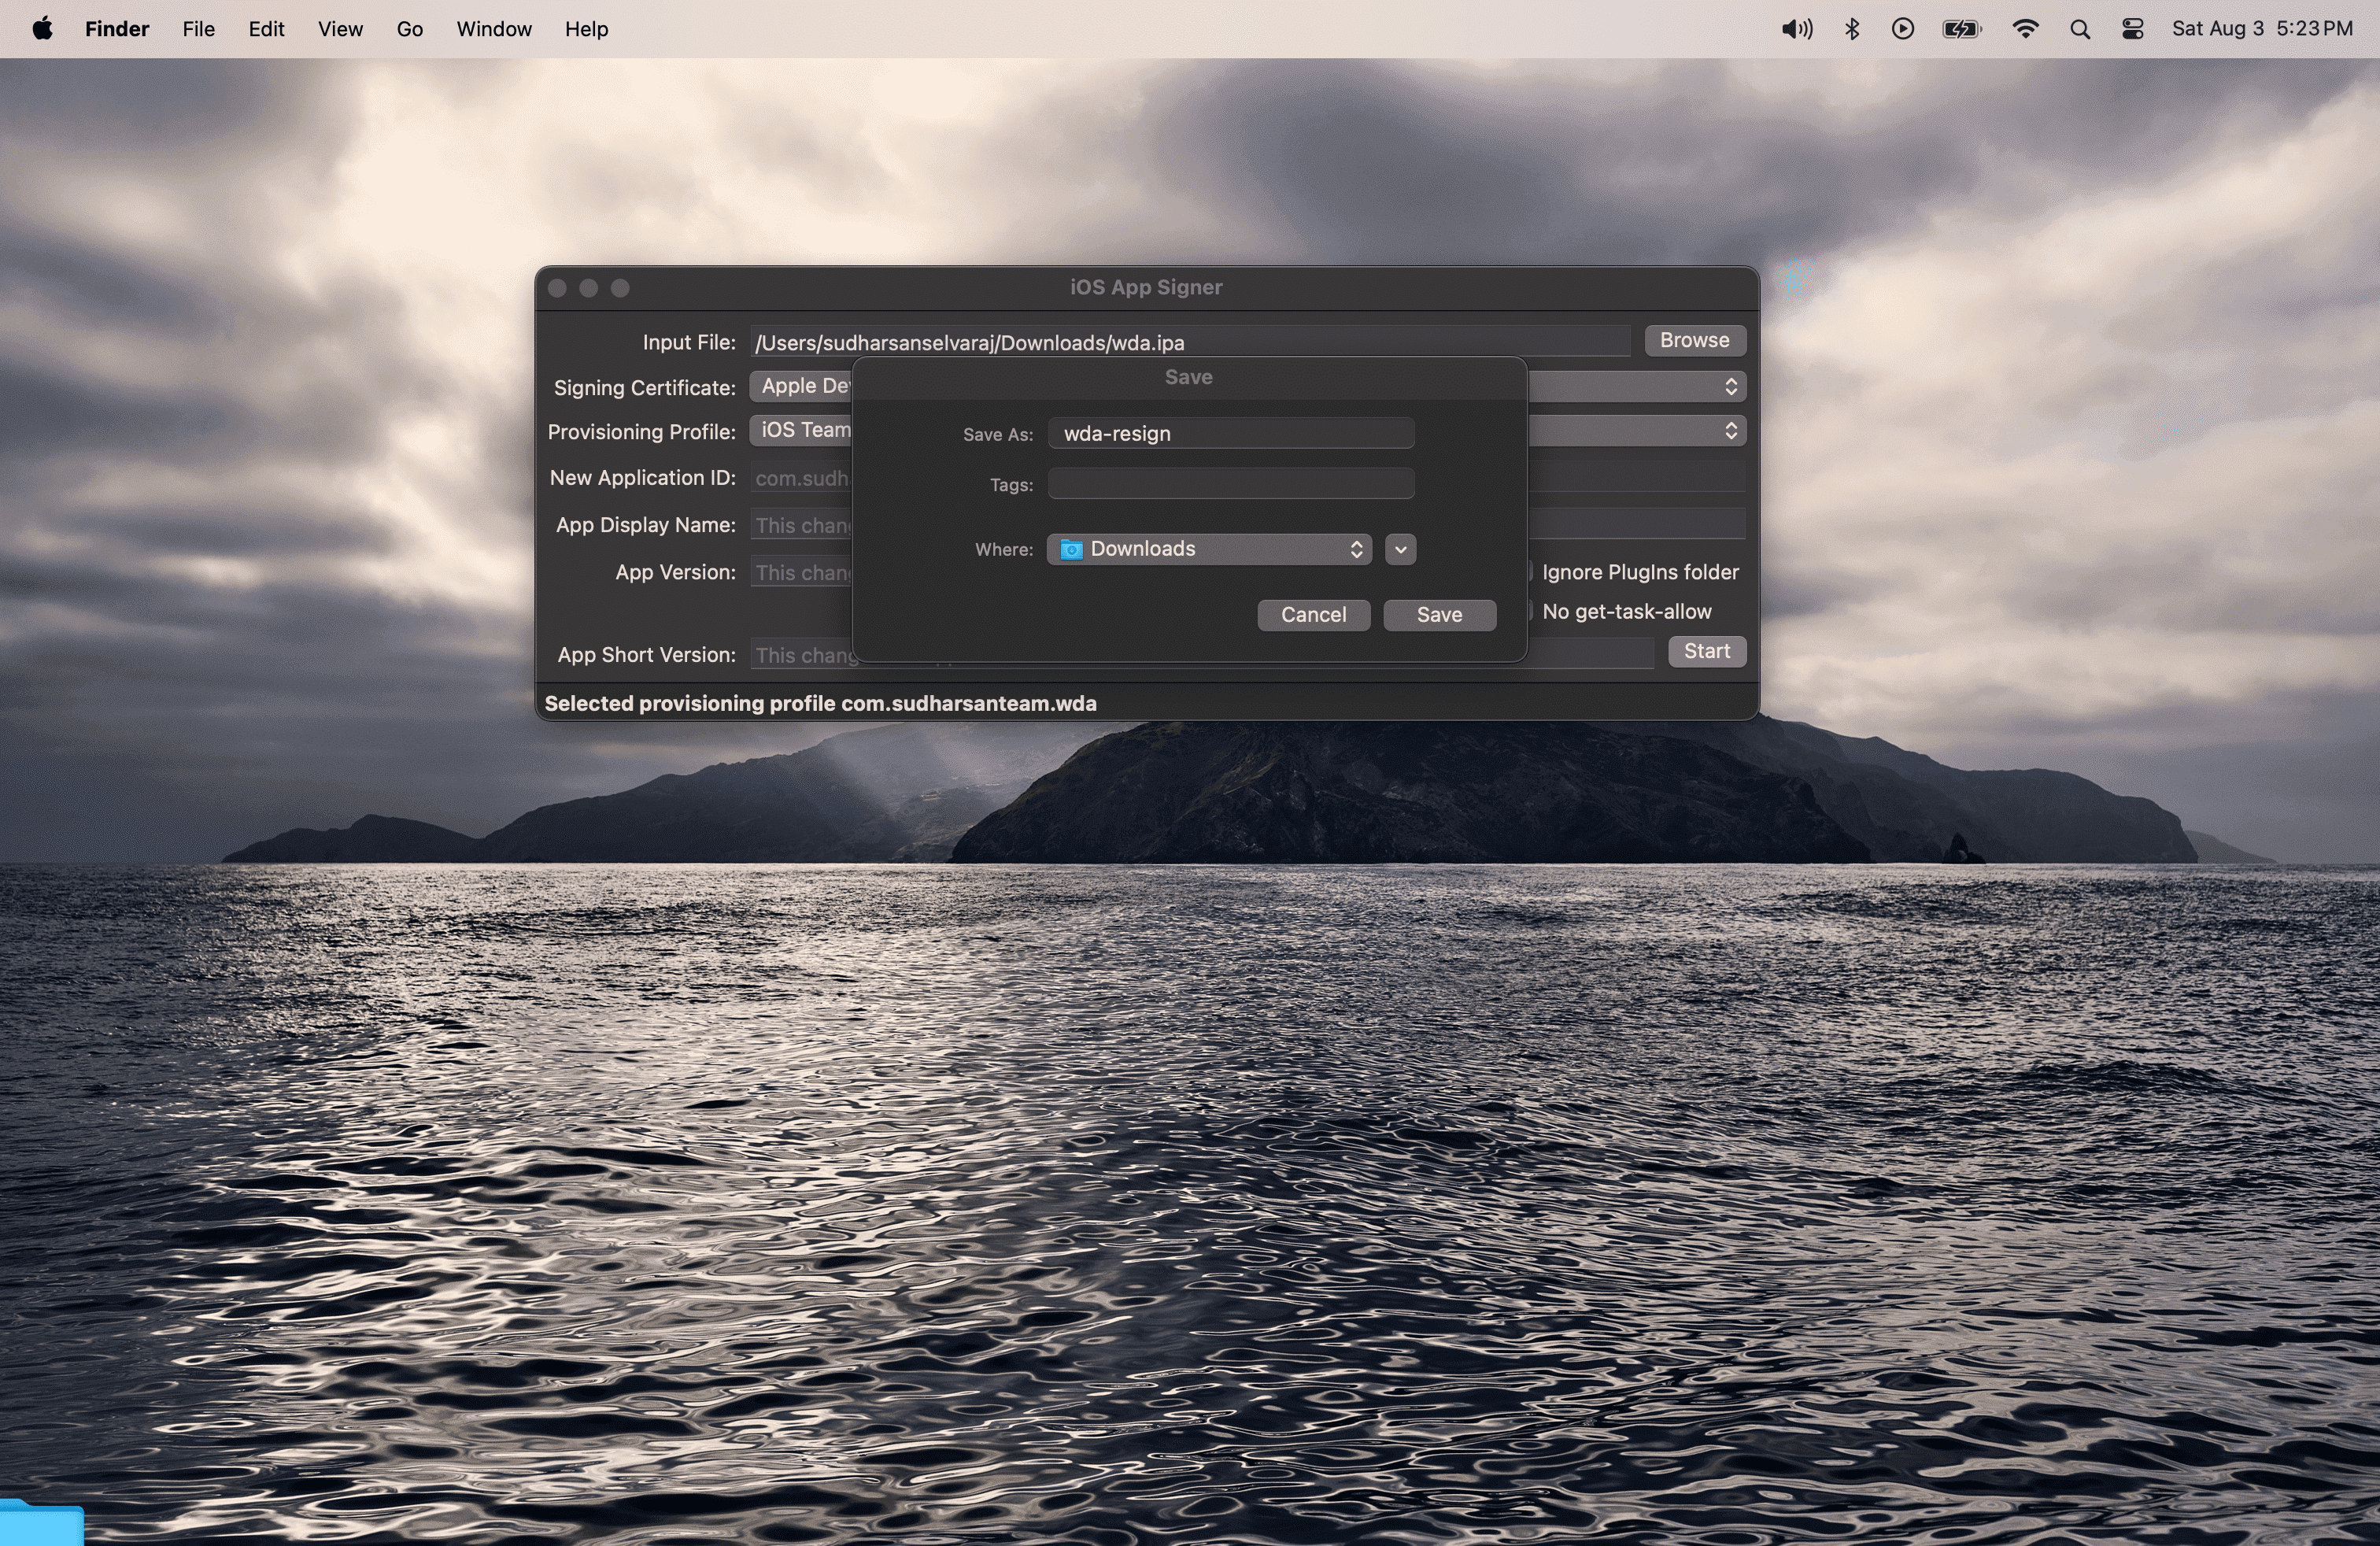
Task: Open Control Center icon
Action: 2132,29
